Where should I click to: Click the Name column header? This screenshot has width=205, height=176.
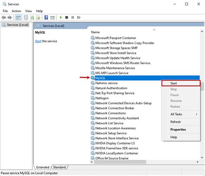(x=95, y=32)
